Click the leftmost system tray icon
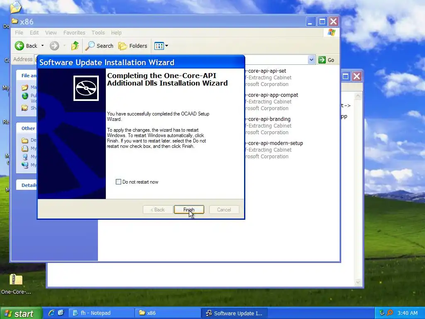Image resolution: width=425 pixels, height=319 pixels. pos(382,313)
